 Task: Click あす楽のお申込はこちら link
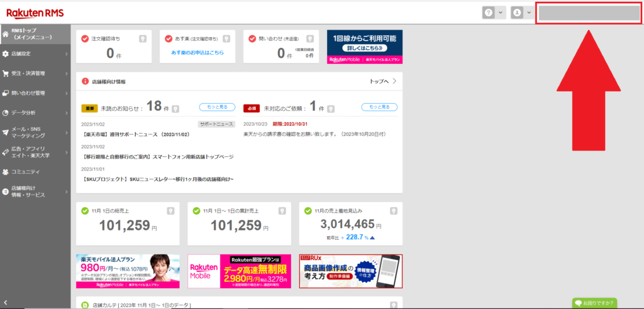197,53
